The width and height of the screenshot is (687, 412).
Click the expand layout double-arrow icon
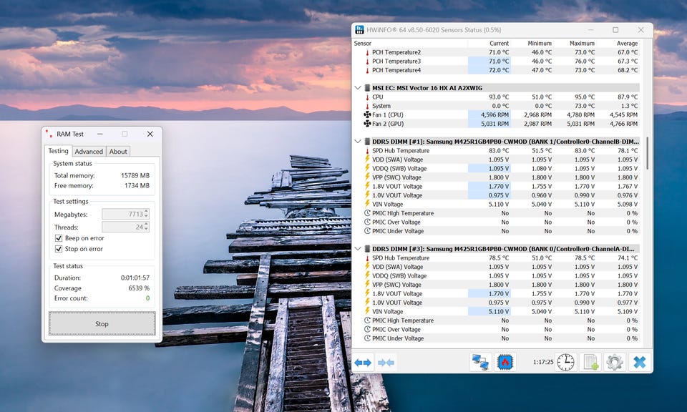pyautogui.click(x=363, y=363)
